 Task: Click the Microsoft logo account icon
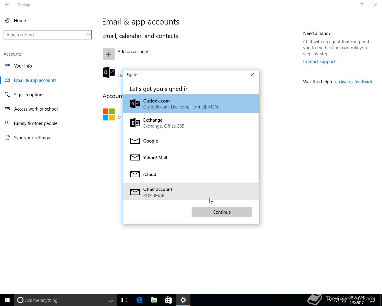coord(109,114)
